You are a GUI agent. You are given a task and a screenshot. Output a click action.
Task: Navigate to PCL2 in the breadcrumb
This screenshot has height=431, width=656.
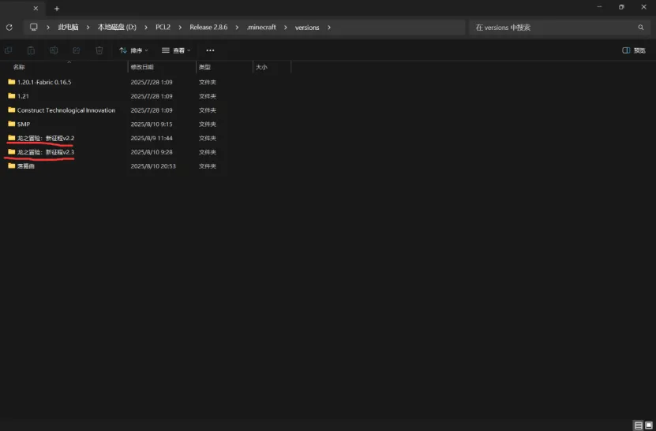163,28
